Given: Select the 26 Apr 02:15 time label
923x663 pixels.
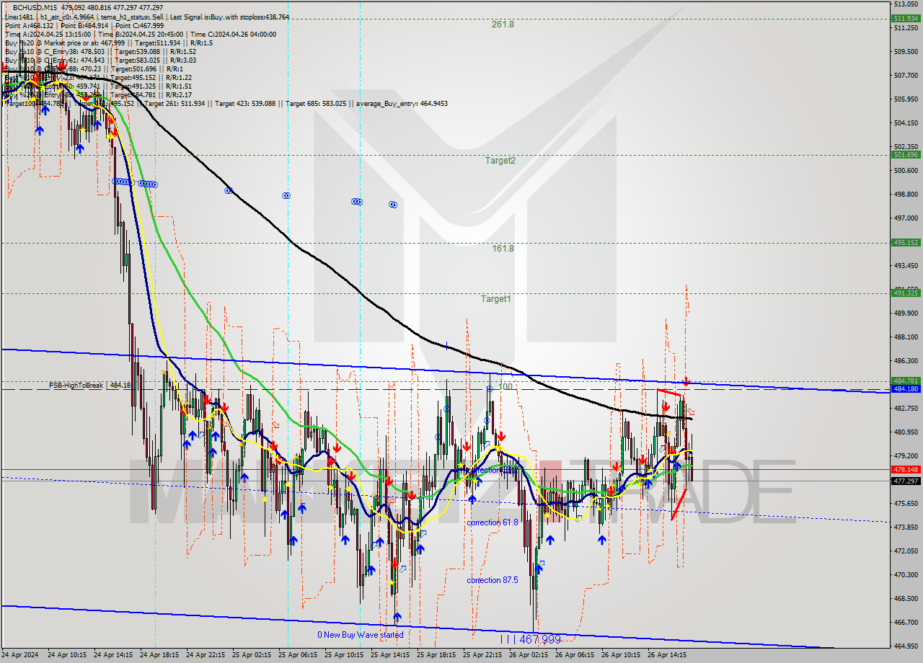Looking at the screenshot, I should tap(529, 655).
